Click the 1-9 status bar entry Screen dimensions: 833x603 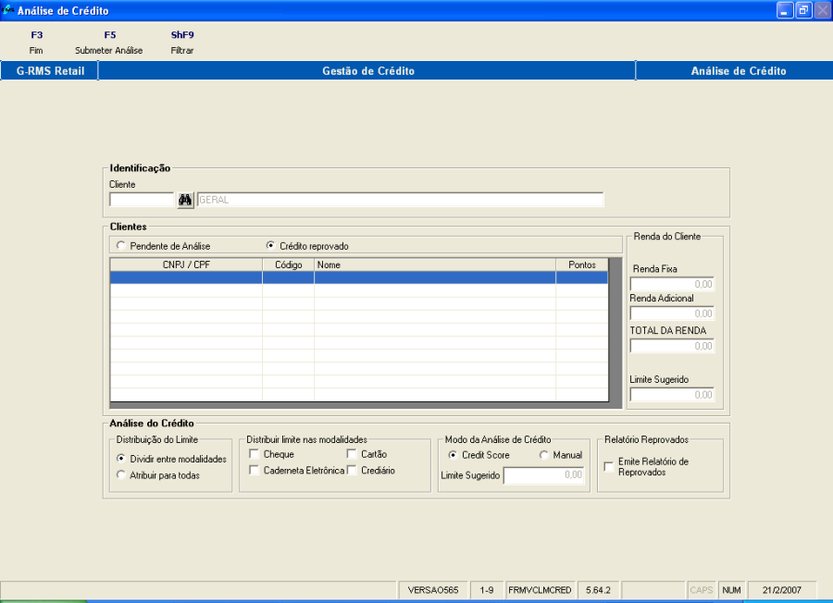(486, 590)
